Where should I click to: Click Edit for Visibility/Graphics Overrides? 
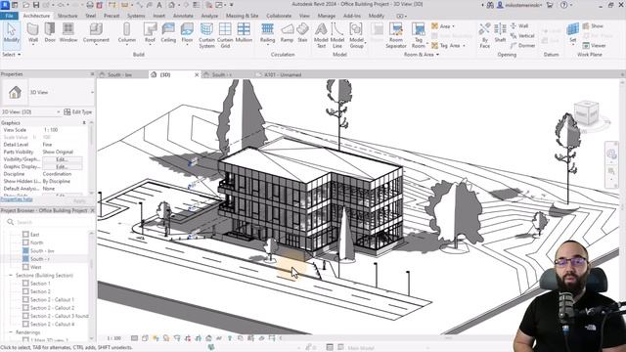[x=63, y=159]
